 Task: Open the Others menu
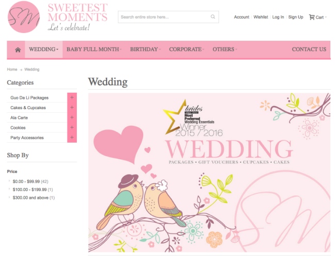click(224, 49)
